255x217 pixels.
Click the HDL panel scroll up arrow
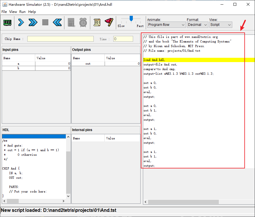(x=68, y=137)
